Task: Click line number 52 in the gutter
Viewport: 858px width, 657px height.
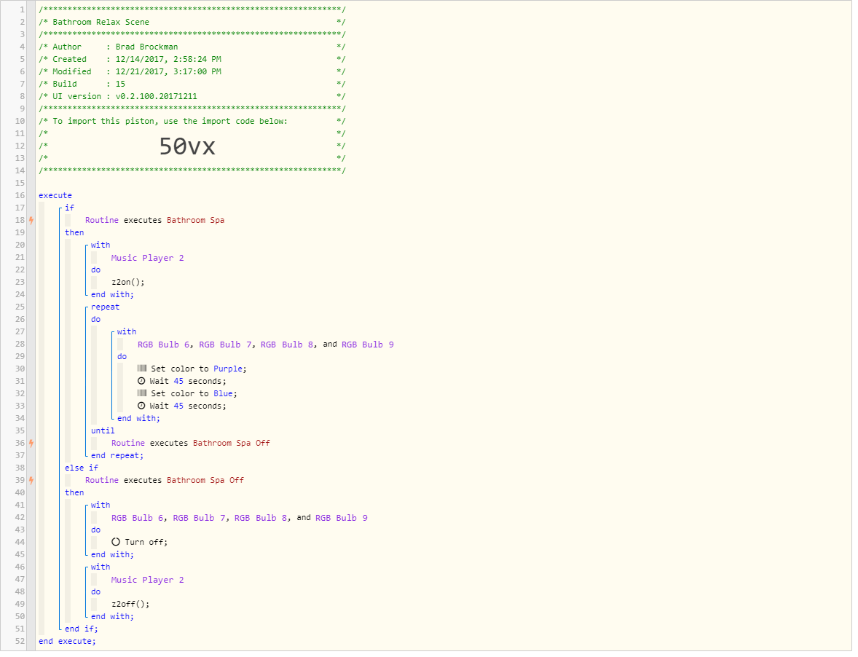Action: pyautogui.click(x=20, y=641)
